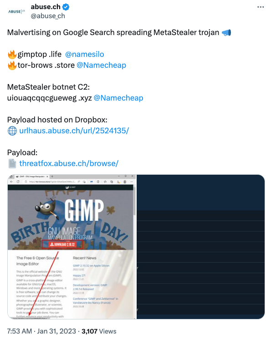The image size is (271, 339).
Task: Open the tweet's three-dot more menu
Action: pos(261,7)
